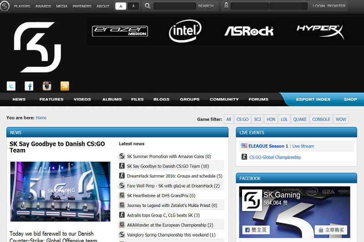Viewport: 364px width, 242px height.
Task: Click the username login field
Action: point(249,6)
